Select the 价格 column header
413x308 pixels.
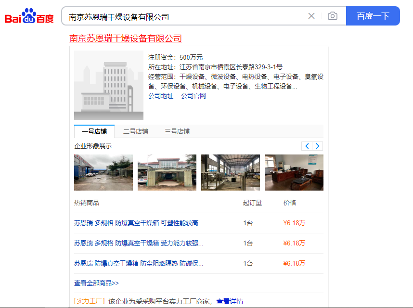[290, 203]
